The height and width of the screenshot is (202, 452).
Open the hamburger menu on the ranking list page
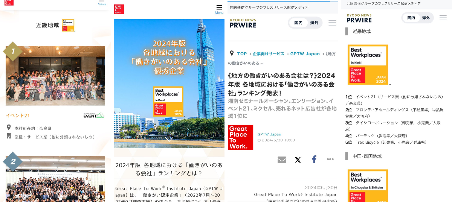[x=443, y=18]
